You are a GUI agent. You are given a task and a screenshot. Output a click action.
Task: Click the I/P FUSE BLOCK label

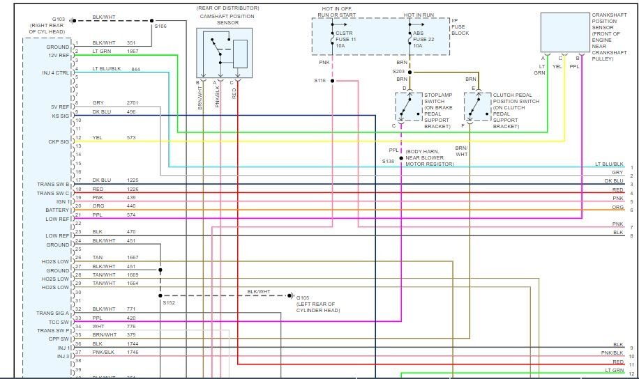(x=460, y=27)
